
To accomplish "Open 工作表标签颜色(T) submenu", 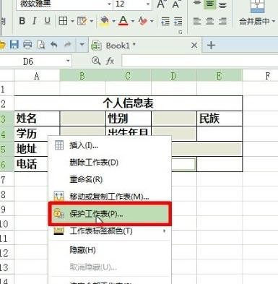I will tap(110, 231).
